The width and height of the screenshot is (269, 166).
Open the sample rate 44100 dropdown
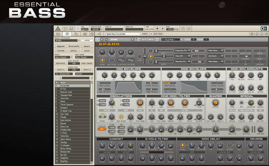101,29
